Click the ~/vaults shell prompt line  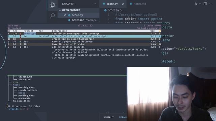pyautogui.click(x=18, y=109)
